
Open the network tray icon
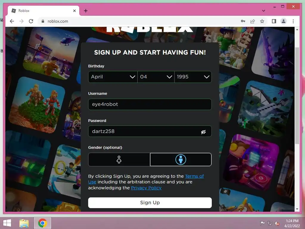pyautogui.click(x=270, y=223)
